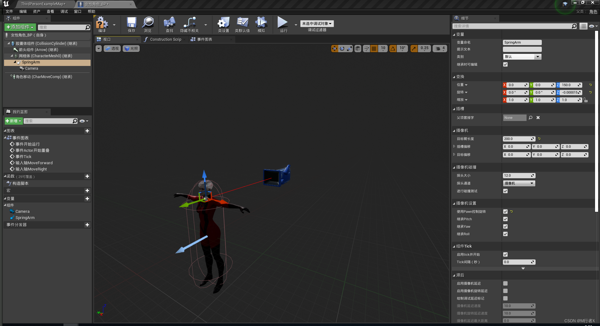Screen dimensions: 600x326
Task: Toggle details panel eye visibility options
Action: click(593, 26)
